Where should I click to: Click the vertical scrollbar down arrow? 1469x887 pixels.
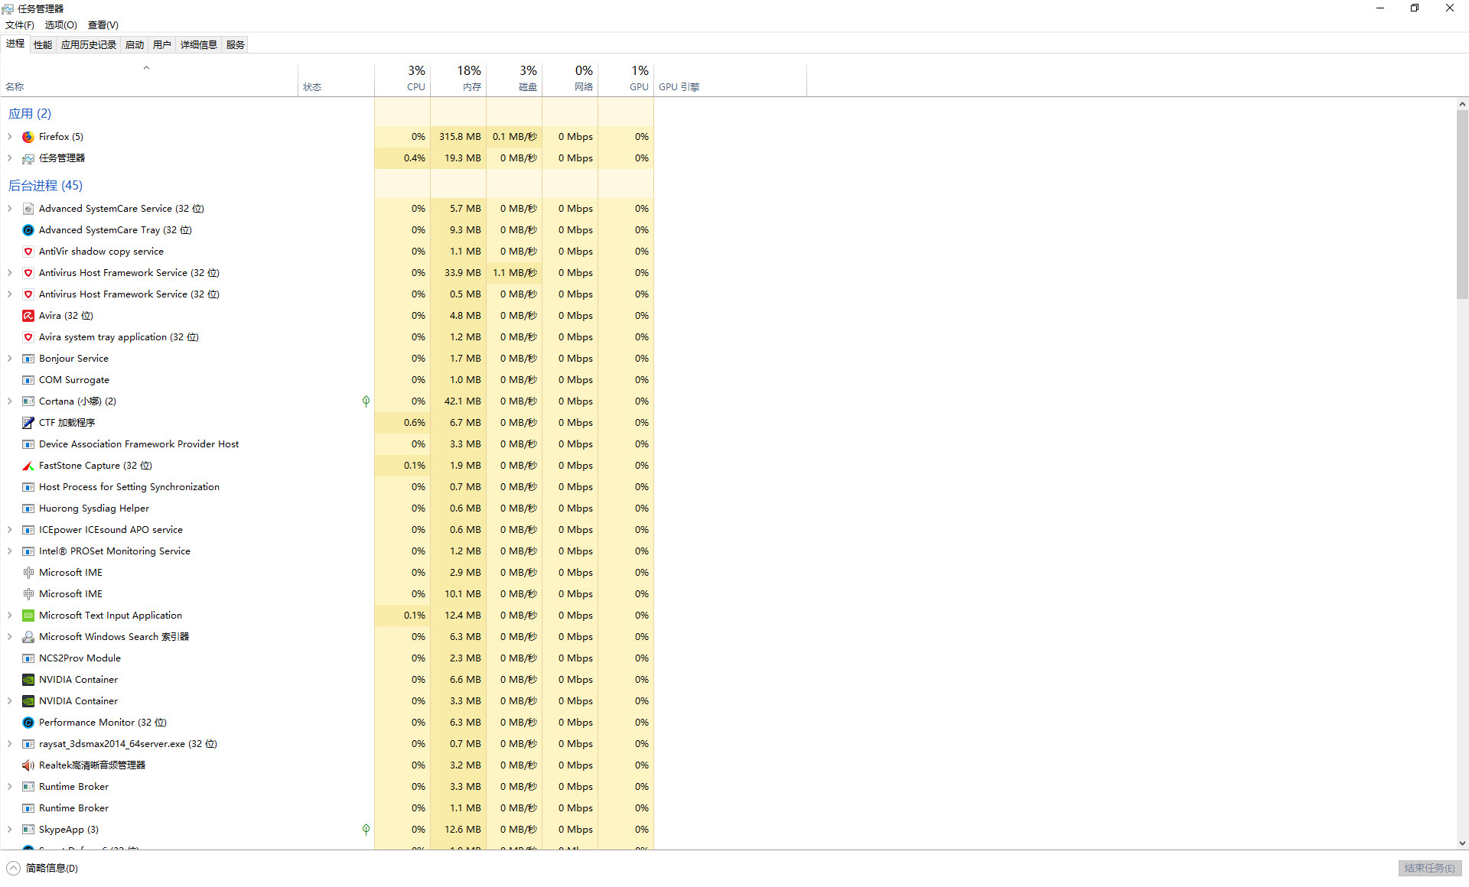[1462, 843]
